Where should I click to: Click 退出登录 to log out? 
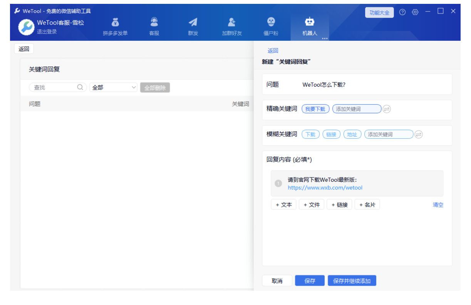(47, 32)
